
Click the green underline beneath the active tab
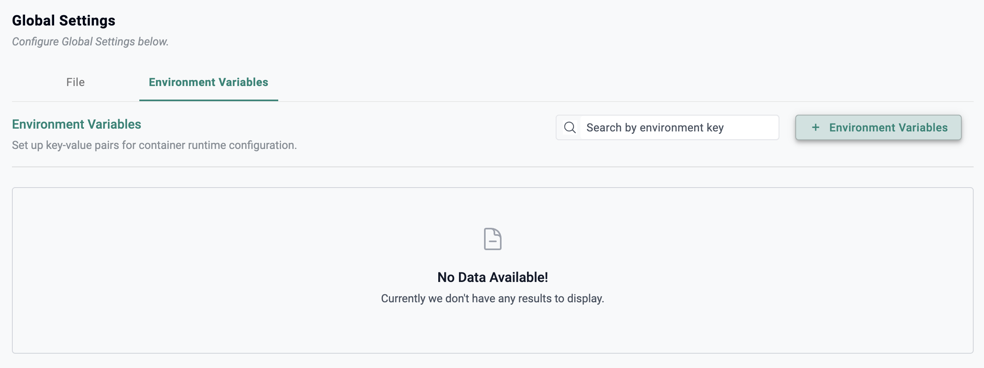pyautogui.click(x=209, y=100)
